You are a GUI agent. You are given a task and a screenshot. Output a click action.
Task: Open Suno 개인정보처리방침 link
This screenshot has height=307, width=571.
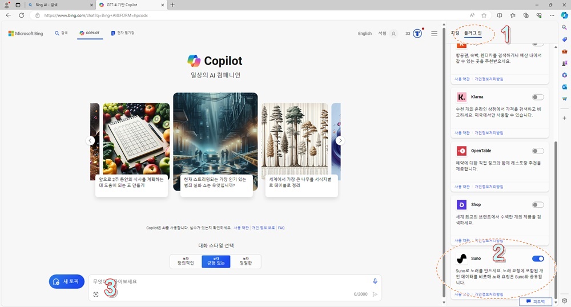(x=489, y=294)
